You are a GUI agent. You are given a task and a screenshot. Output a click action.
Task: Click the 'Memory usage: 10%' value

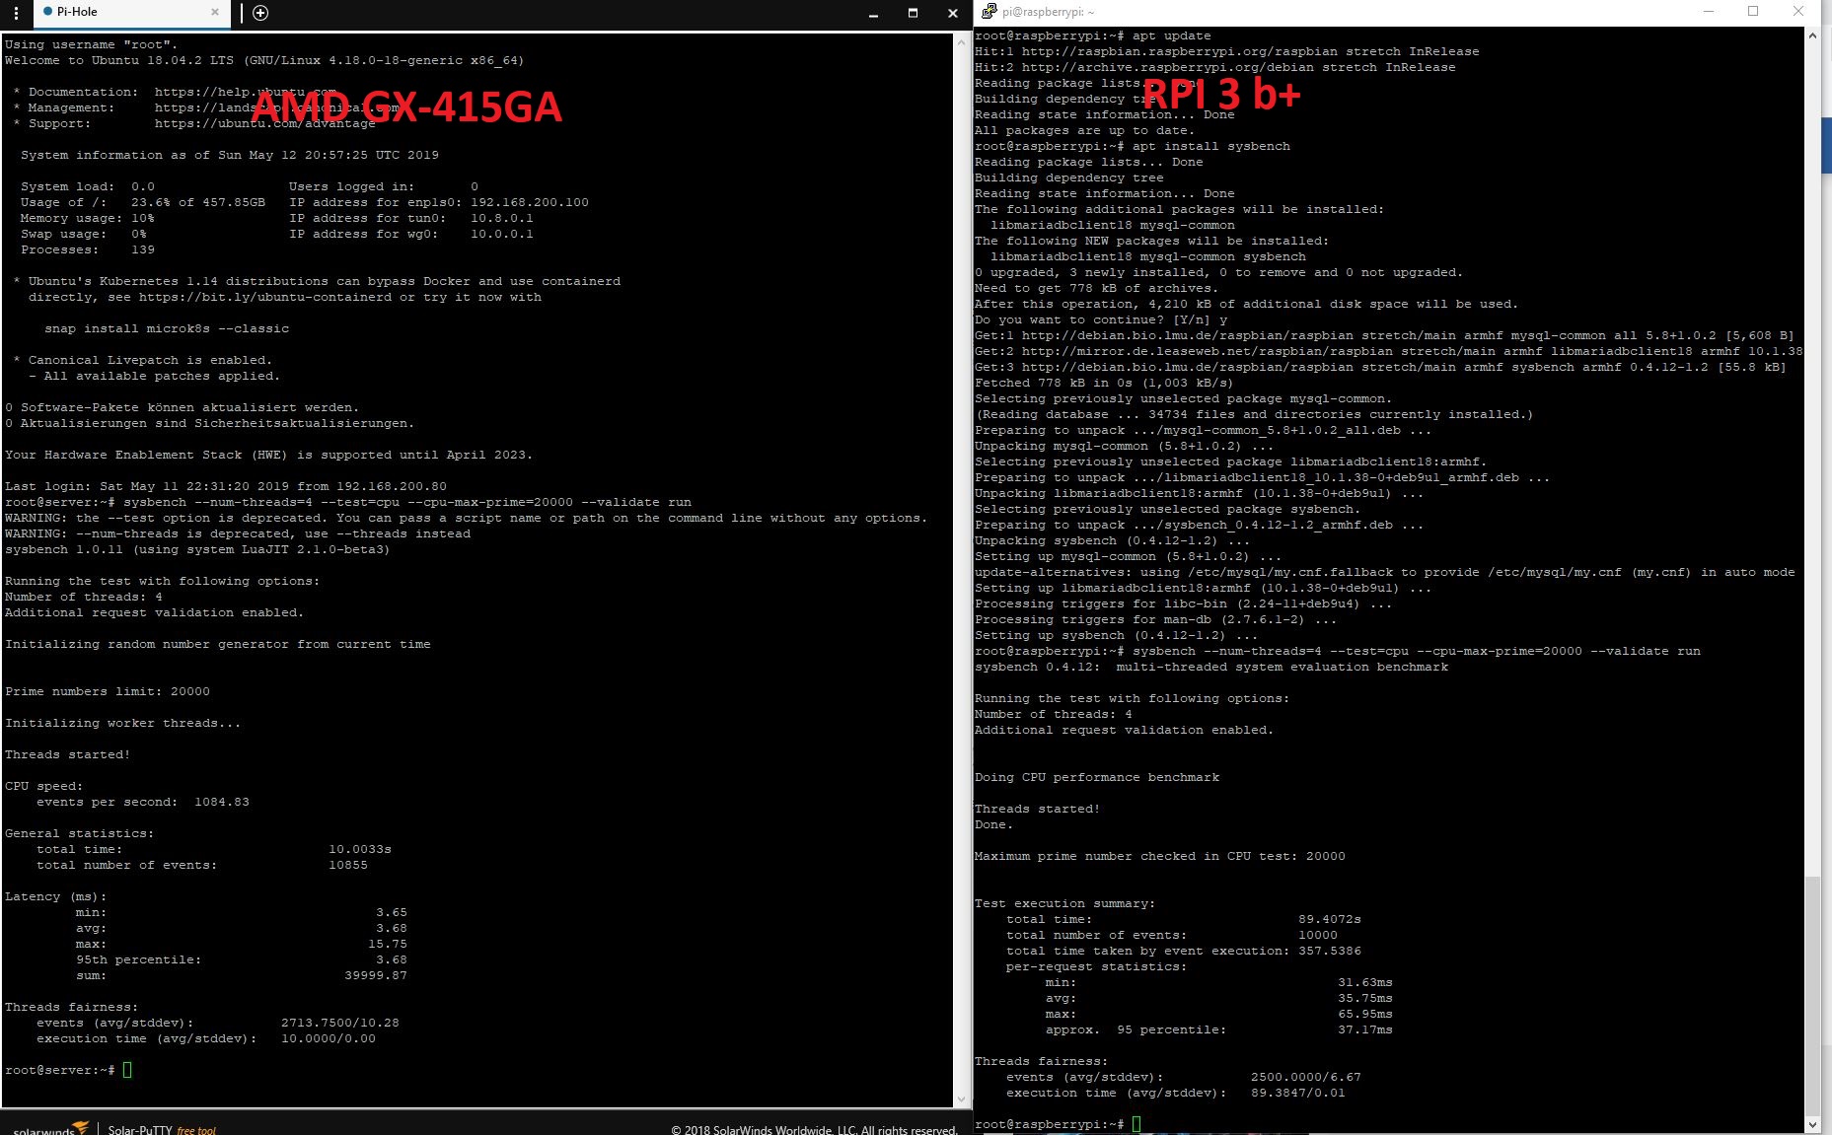point(87,218)
